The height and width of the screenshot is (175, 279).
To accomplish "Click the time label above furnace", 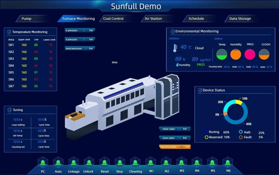I will (114, 62).
